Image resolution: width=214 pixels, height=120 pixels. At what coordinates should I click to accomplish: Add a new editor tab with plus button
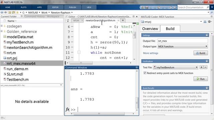point(123,20)
